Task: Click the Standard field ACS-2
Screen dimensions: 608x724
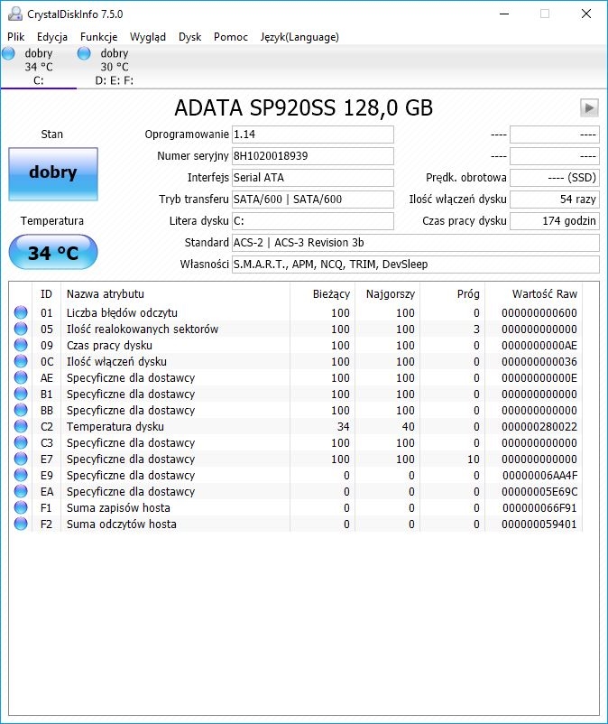Action: (416, 243)
